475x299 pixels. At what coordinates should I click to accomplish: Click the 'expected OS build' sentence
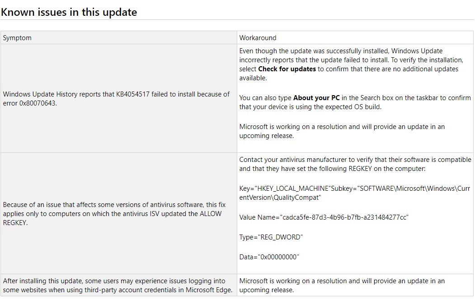355,102
